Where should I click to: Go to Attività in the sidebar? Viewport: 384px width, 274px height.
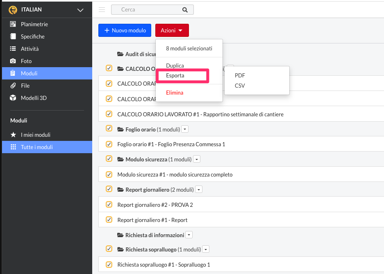[30, 49]
